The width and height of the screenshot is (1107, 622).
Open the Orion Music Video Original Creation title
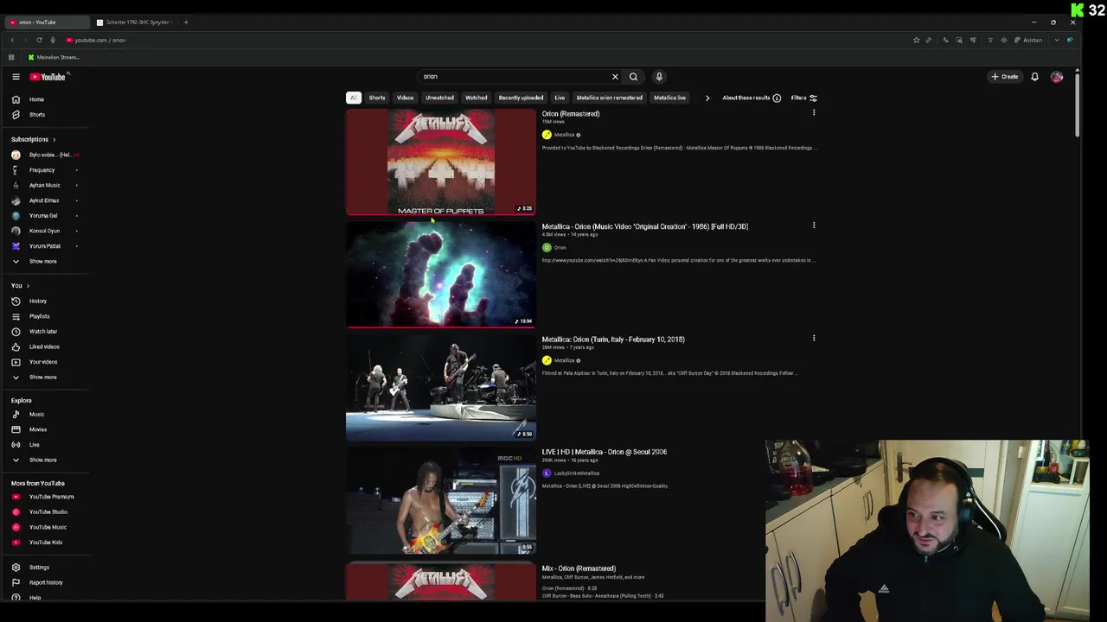coord(644,226)
